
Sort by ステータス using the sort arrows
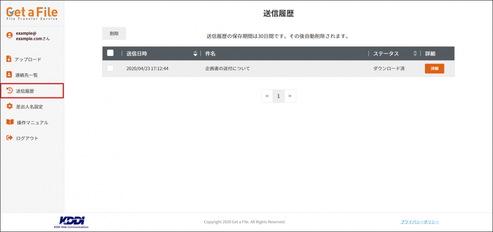tap(415, 54)
